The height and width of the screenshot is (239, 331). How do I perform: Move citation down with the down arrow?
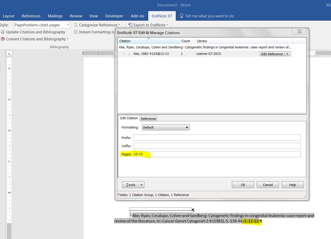coord(129,54)
